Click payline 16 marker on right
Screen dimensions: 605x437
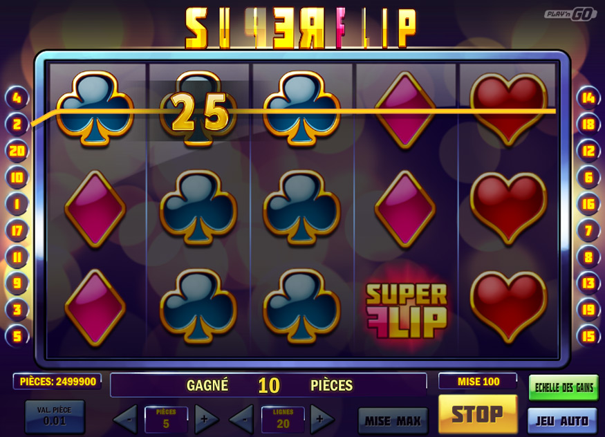click(588, 204)
